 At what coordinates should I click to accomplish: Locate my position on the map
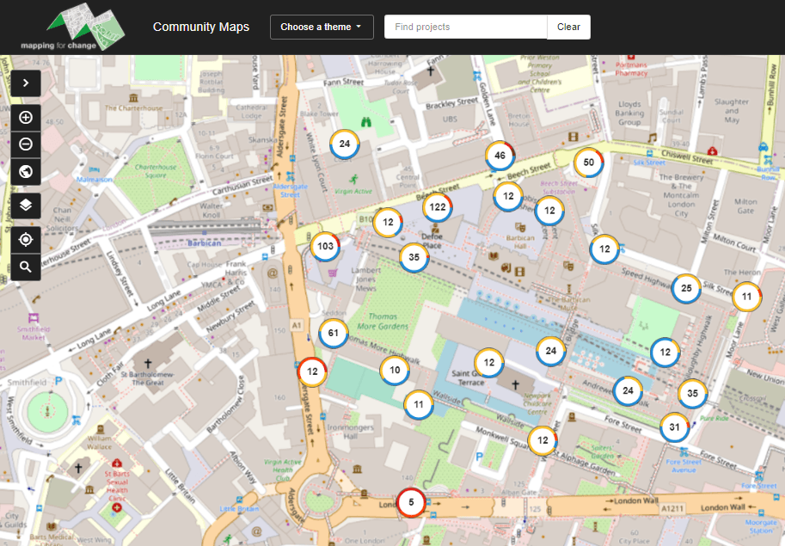point(26,240)
